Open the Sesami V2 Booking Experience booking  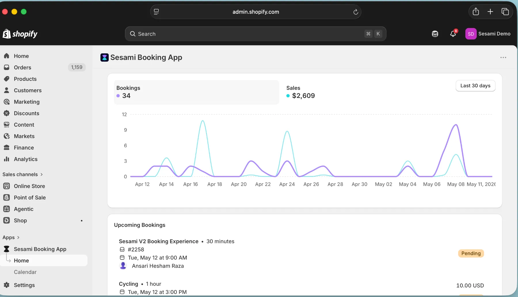pos(159,241)
